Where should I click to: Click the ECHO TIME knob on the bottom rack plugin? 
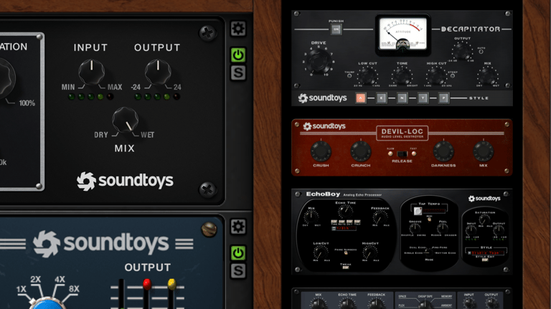pyautogui.click(x=347, y=304)
